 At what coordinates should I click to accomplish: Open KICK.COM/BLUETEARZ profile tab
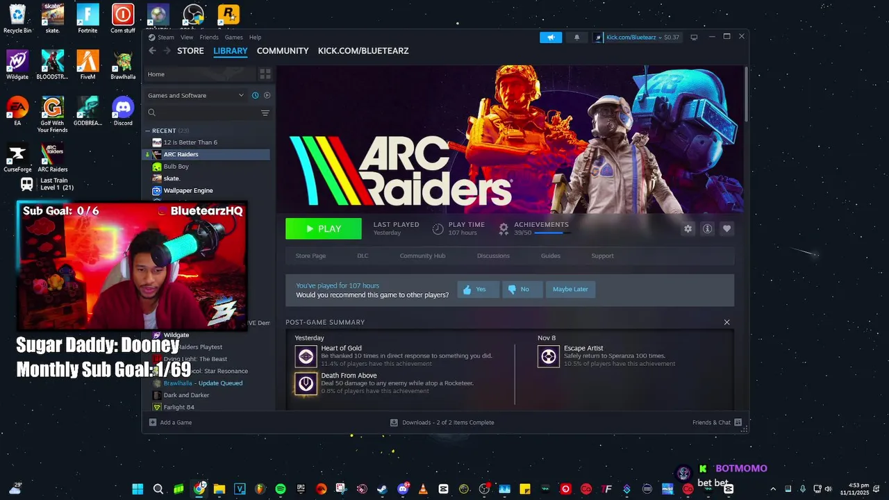pyautogui.click(x=363, y=51)
